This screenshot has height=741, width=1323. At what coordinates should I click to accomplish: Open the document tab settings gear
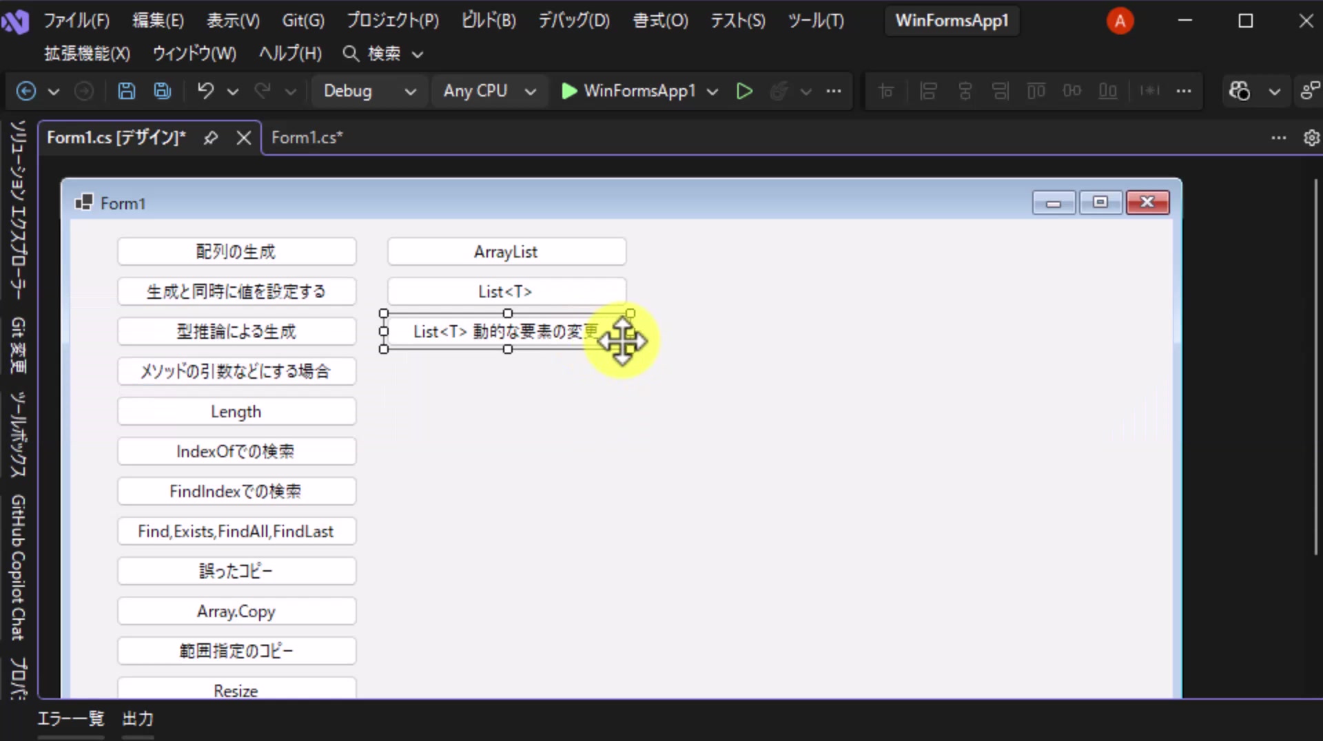tap(1311, 138)
